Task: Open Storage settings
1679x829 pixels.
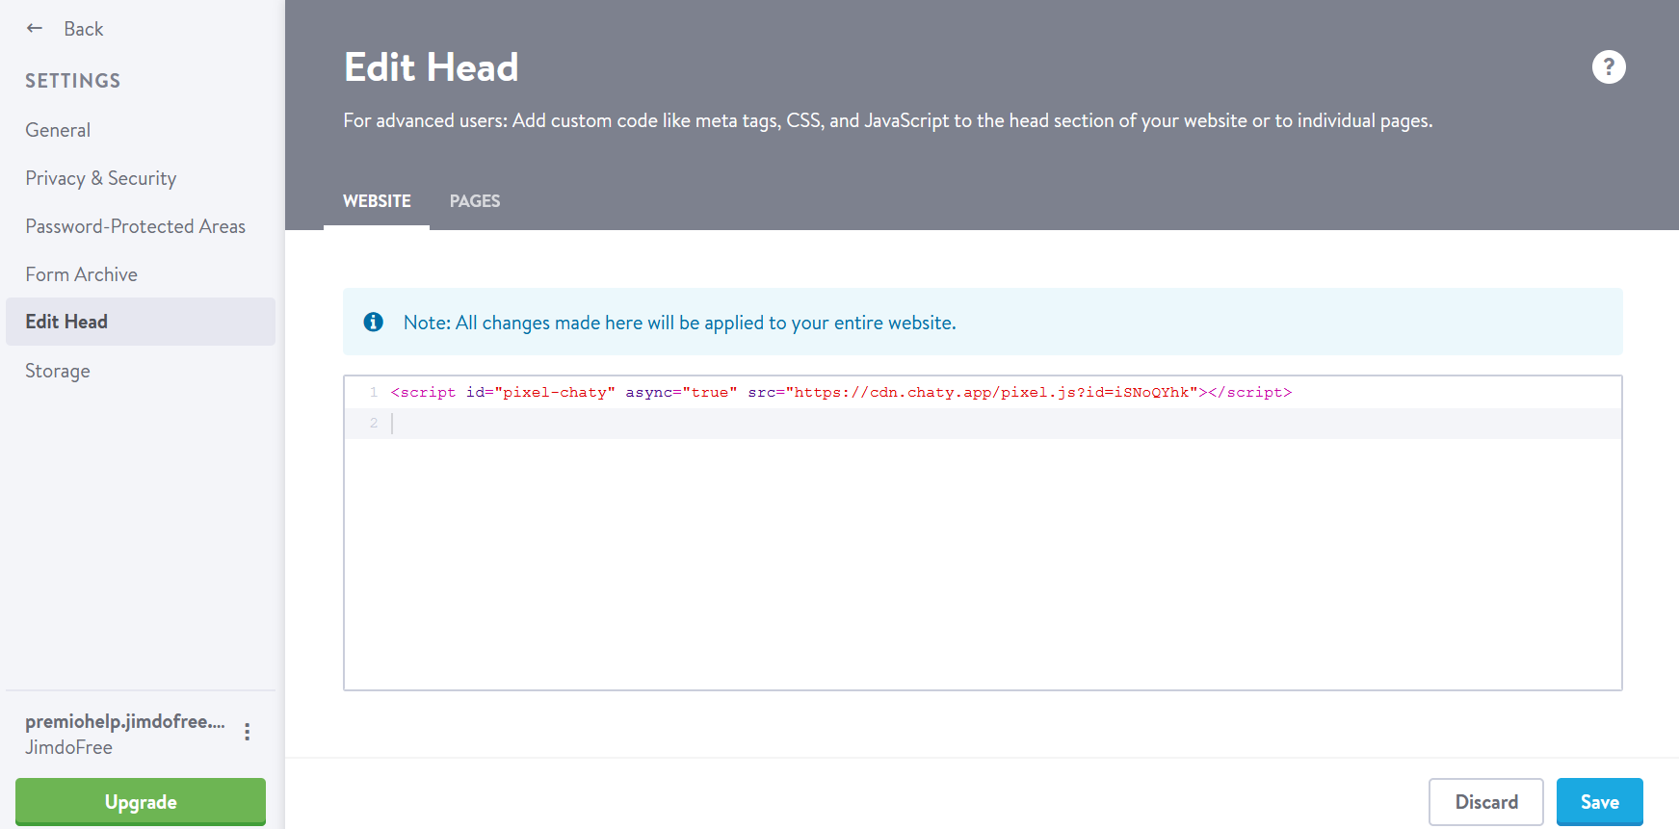Action: [58, 371]
